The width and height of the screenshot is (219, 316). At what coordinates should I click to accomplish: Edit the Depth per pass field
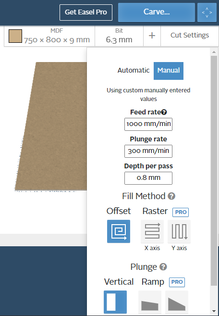(x=148, y=178)
